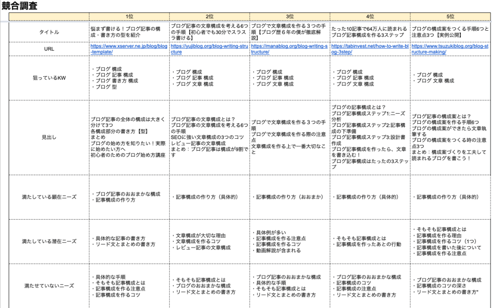Select cell 具体的な記事の書き方 in 潜在ニーズ row
The width and height of the screenshot is (492, 308).
click(129, 241)
